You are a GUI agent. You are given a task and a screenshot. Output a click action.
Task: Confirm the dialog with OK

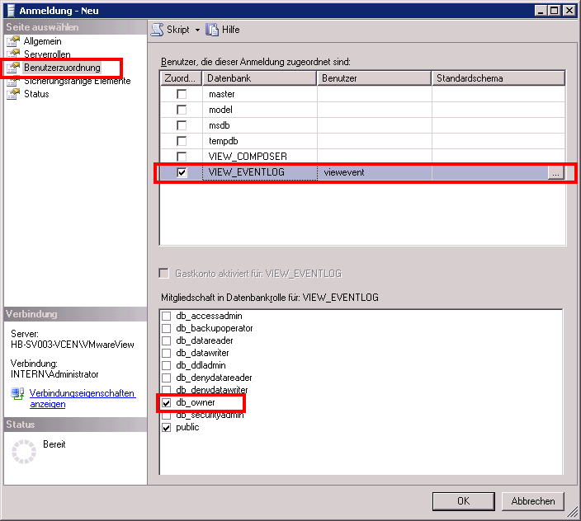click(x=463, y=500)
